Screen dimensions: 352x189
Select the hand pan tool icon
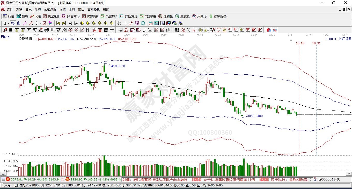(x=119, y=23)
